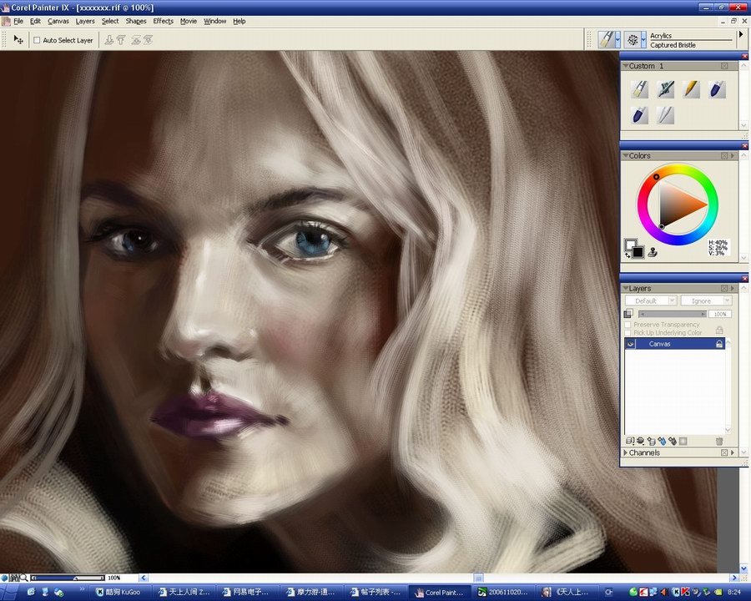Switch to 200611020 taskbar button
751x601 pixels.
[x=503, y=592]
